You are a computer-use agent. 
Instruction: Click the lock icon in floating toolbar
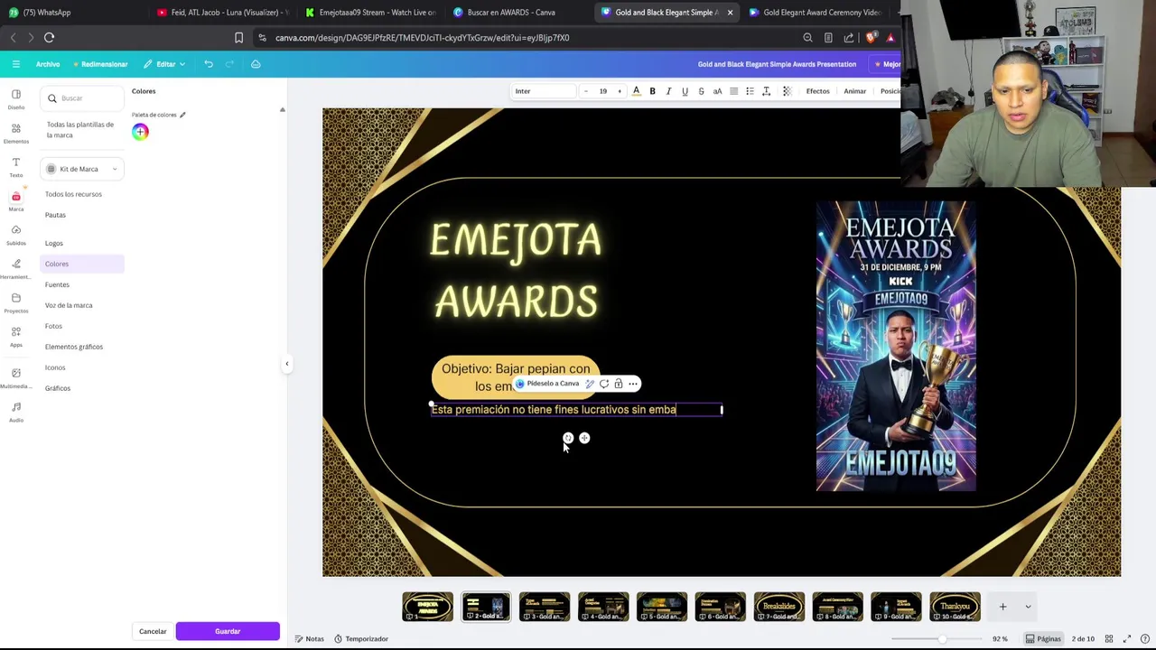click(x=619, y=384)
